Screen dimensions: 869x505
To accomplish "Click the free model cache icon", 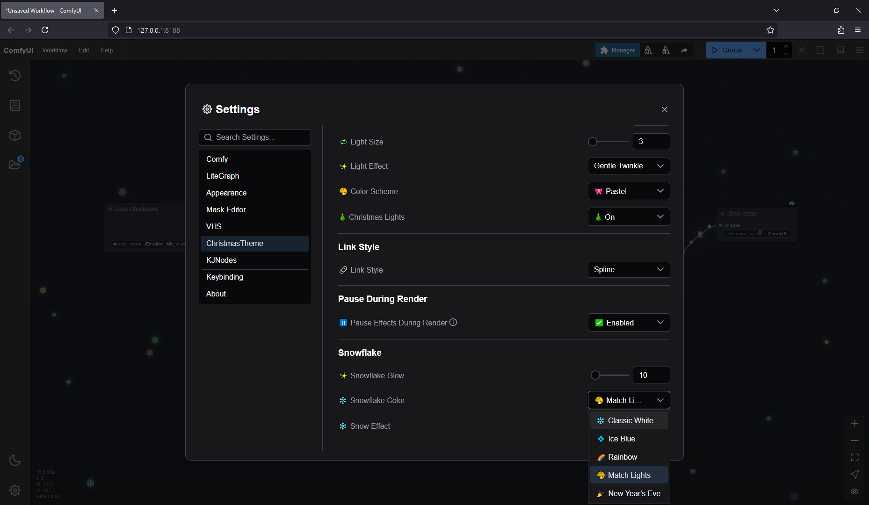I will point(666,50).
